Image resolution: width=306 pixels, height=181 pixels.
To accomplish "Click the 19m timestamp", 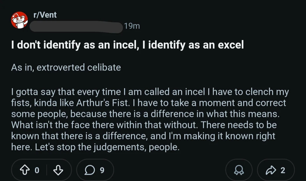I will pyautogui.click(x=132, y=26).
